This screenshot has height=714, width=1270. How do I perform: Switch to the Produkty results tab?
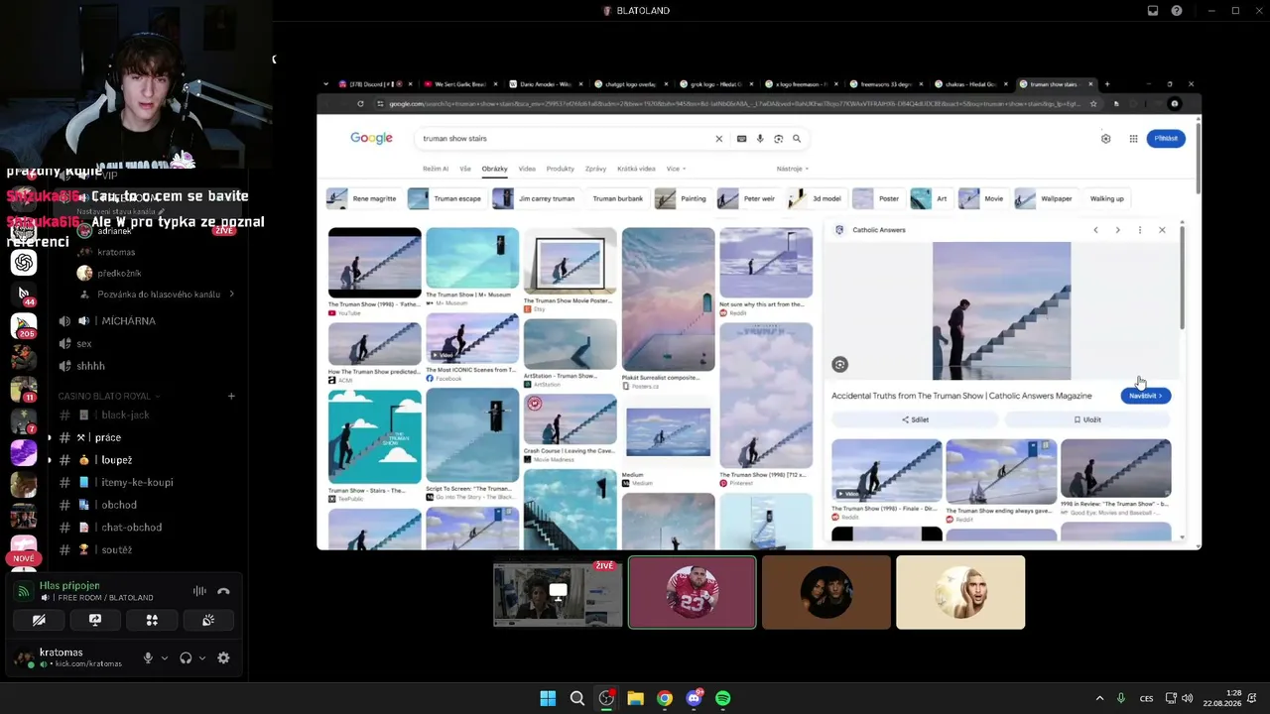pos(561,169)
